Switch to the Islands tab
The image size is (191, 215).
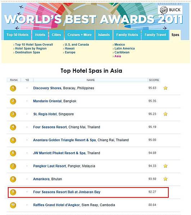[104, 35]
